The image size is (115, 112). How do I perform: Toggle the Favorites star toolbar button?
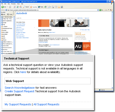[x=33, y=7]
